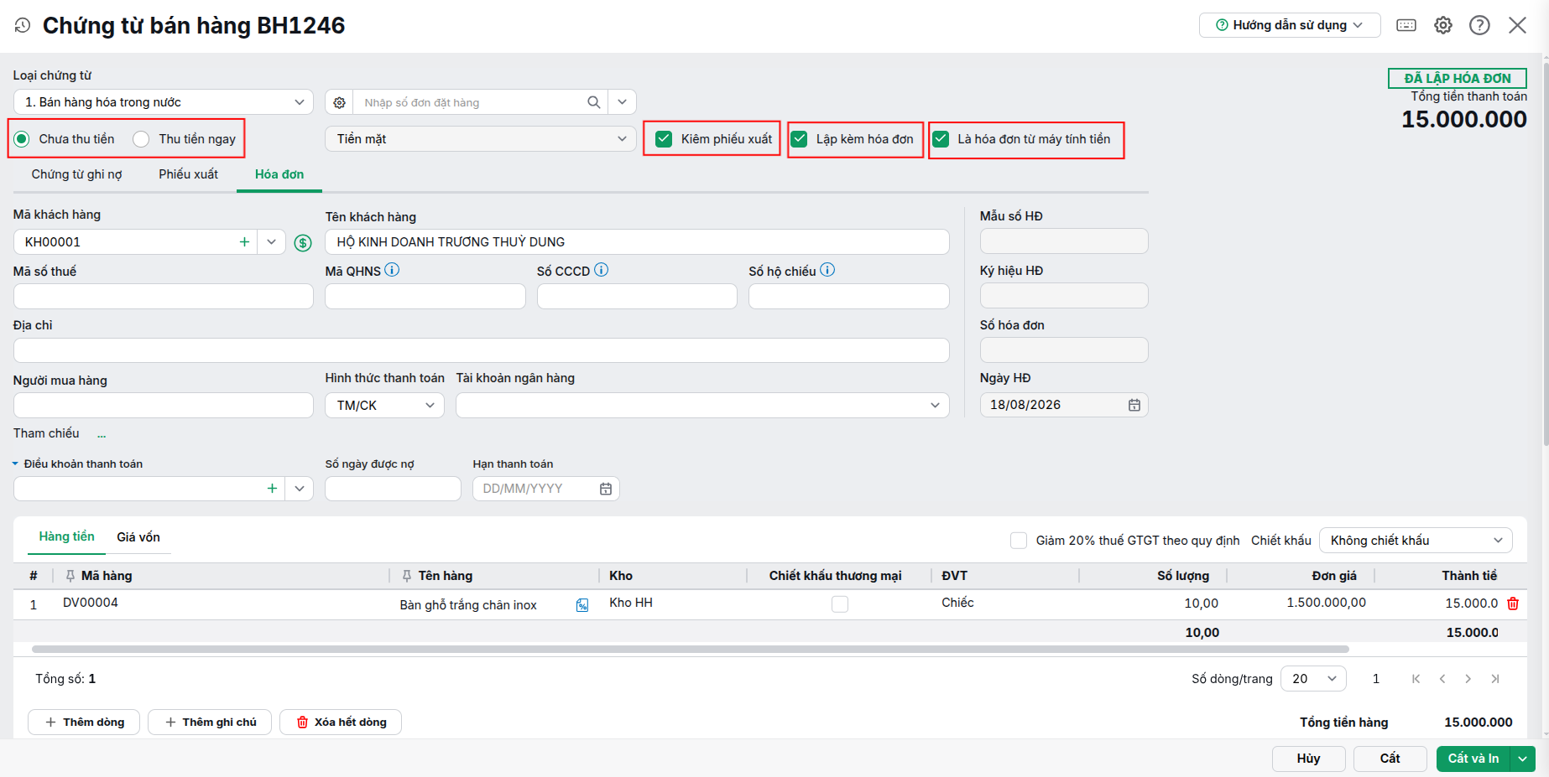Go to previous page of rows
Screen dimensions: 1549x777
(x=1442, y=679)
